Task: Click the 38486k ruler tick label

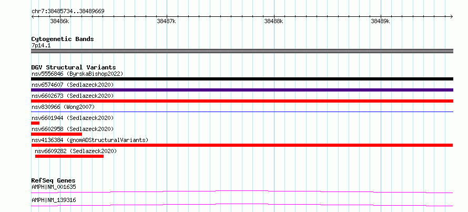Action: tap(60, 21)
